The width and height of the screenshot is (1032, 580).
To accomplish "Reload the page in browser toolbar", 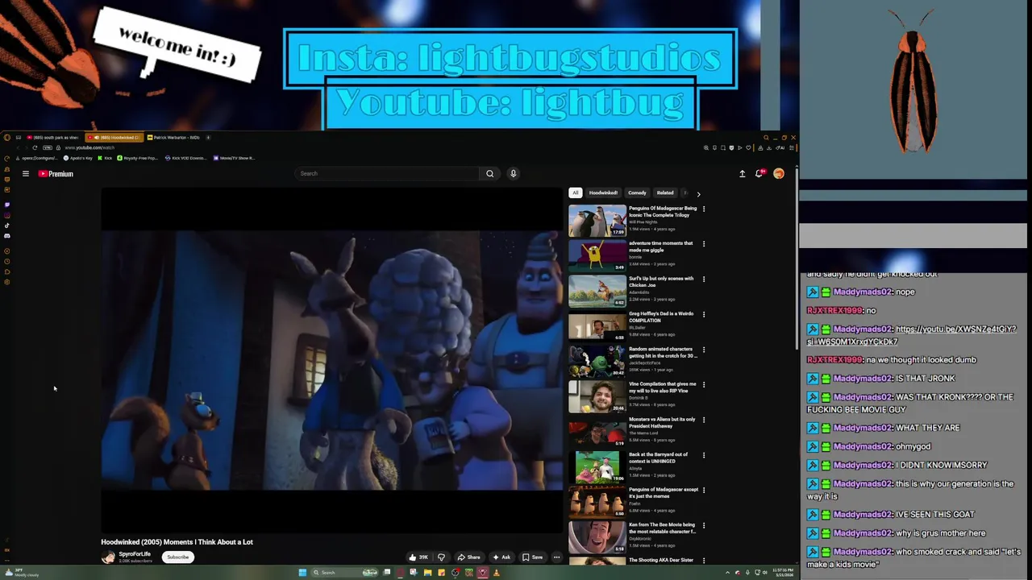I will pyautogui.click(x=35, y=147).
